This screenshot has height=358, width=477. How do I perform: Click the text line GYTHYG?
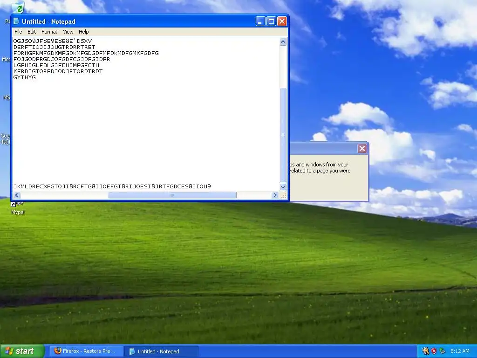click(25, 77)
